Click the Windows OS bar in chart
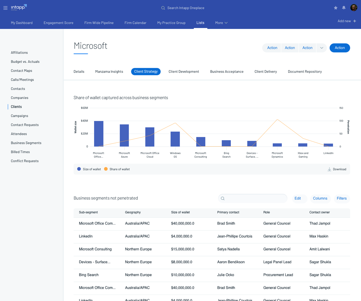The height and width of the screenshot is (301, 361). [175, 139]
